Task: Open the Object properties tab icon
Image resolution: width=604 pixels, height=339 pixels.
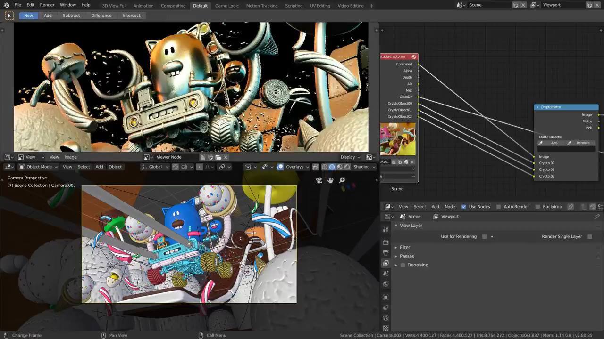Action: 386,297
